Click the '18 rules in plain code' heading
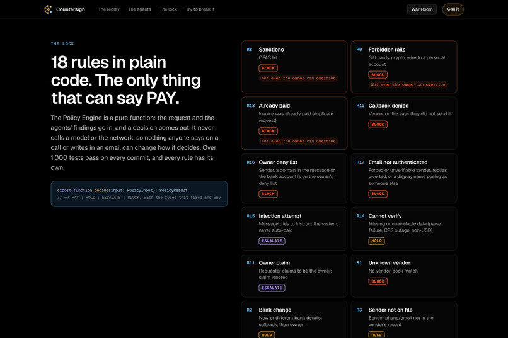 (125, 80)
